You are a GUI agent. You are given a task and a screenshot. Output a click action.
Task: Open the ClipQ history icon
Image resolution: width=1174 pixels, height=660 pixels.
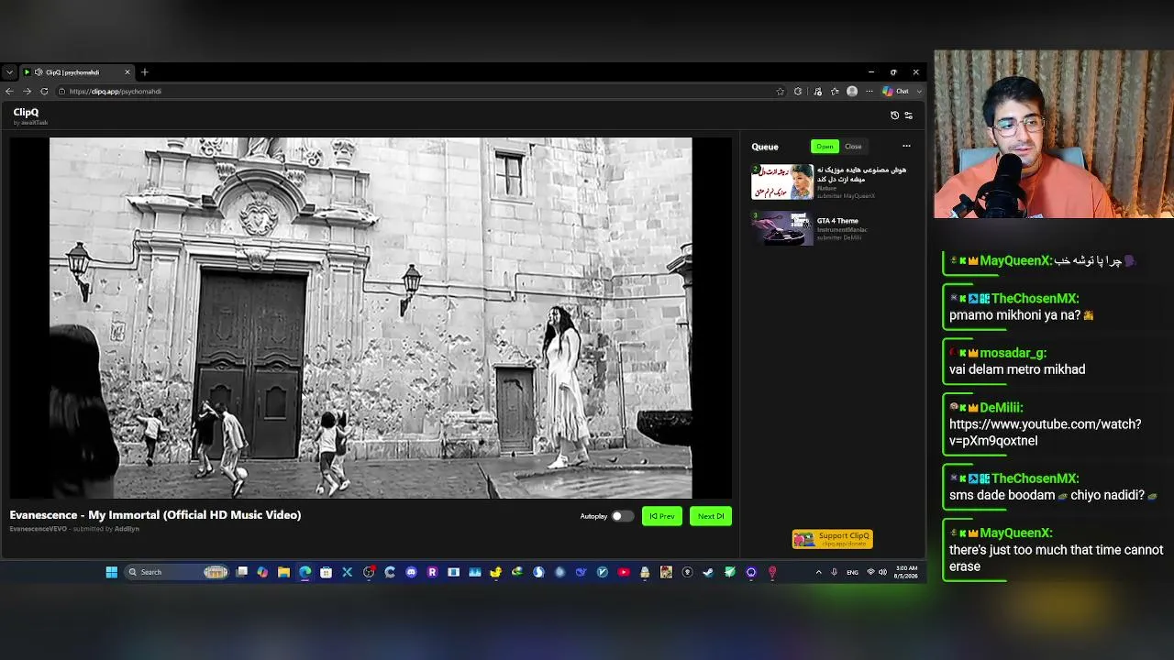click(x=894, y=115)
